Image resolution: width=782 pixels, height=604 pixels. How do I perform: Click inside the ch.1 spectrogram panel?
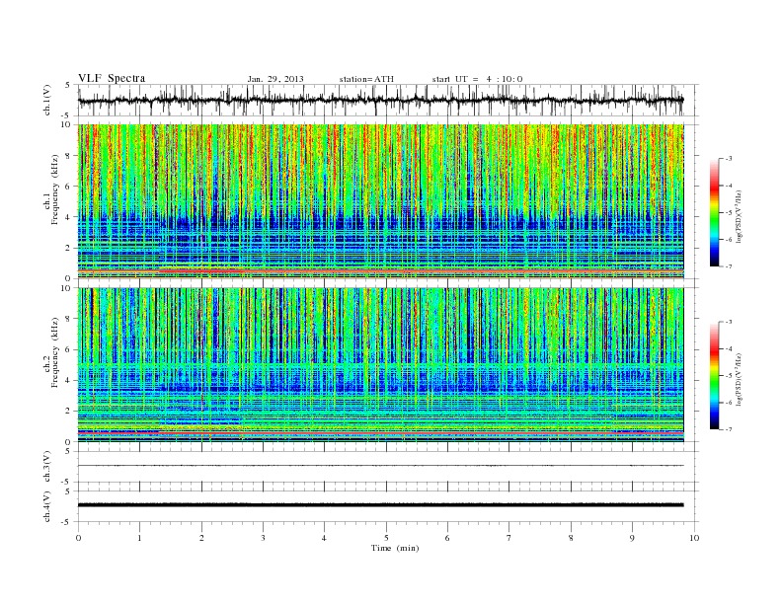point(380,201)
